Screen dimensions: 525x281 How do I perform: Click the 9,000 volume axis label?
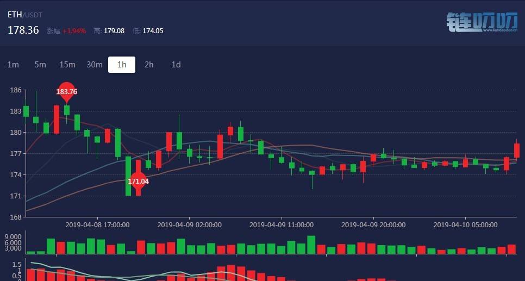pos(13,236)
